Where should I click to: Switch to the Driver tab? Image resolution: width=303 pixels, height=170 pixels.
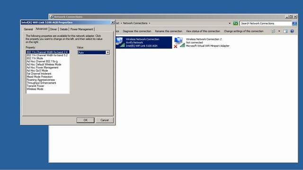(x=53, y=29)
